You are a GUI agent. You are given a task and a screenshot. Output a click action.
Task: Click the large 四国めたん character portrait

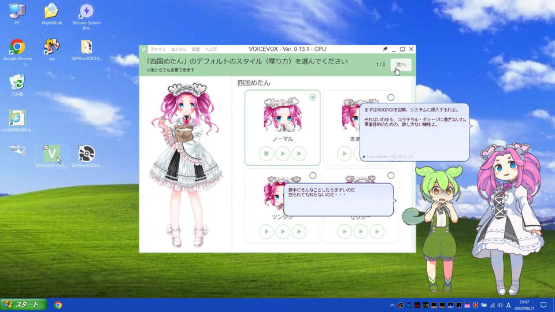point(186,165)
